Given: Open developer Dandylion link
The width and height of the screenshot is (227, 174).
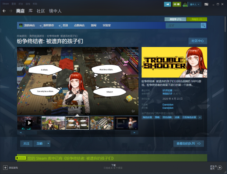Looking at the screenshot, I should click(168, 105).
